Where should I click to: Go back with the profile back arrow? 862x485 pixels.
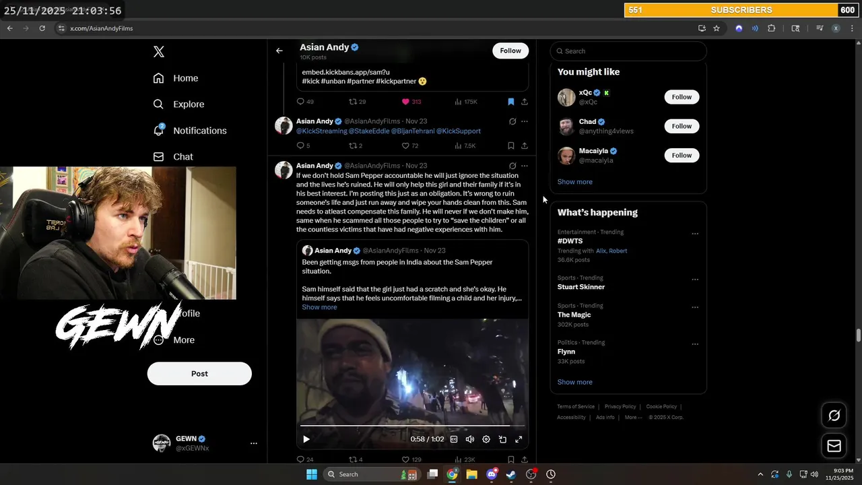click(x=279, y=51)
